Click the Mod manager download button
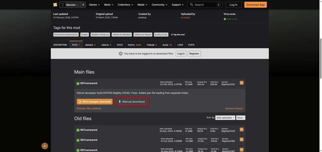Viewport: 322px width, 152px height. tap(95, 102)
